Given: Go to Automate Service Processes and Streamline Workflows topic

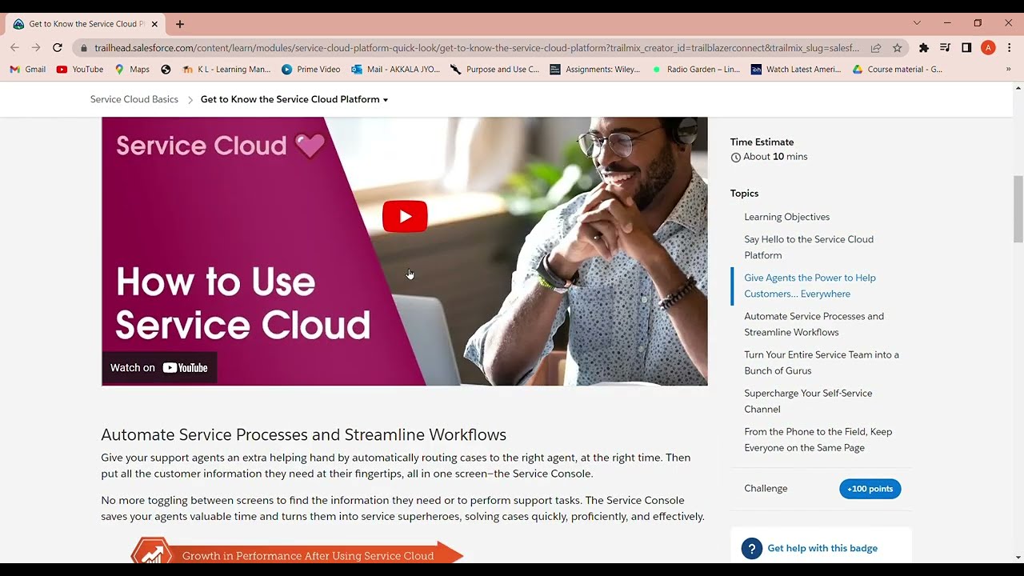Looking at the screenshot, I should click(814, 324).
